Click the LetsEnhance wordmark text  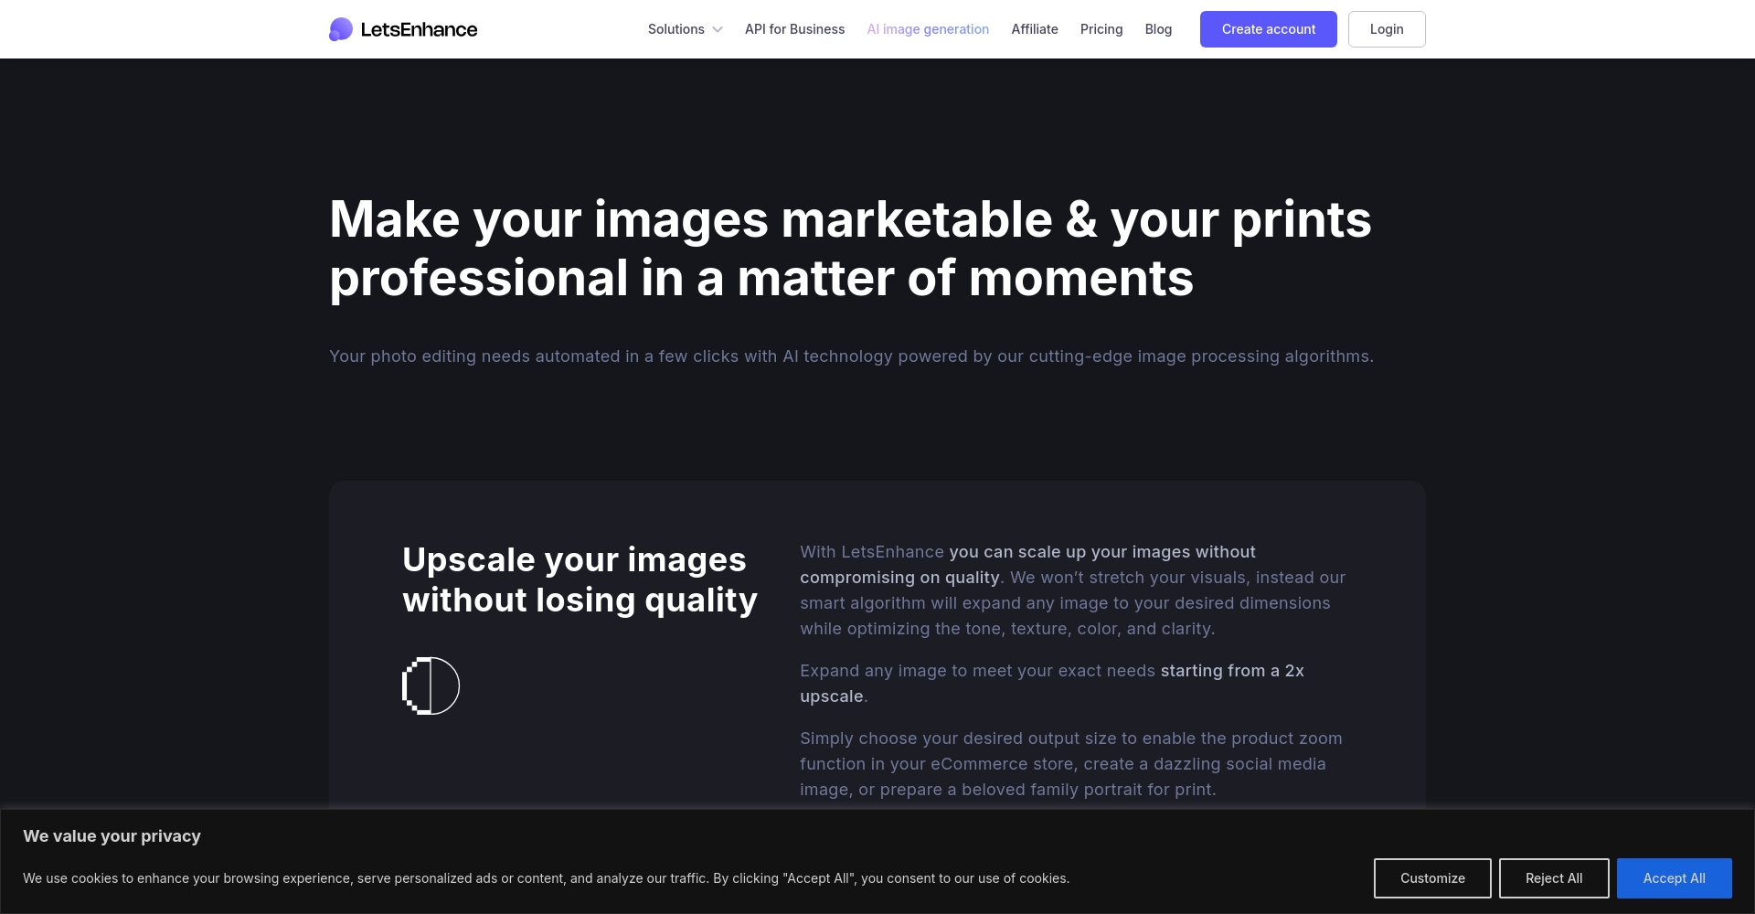(x=419, y=29)
